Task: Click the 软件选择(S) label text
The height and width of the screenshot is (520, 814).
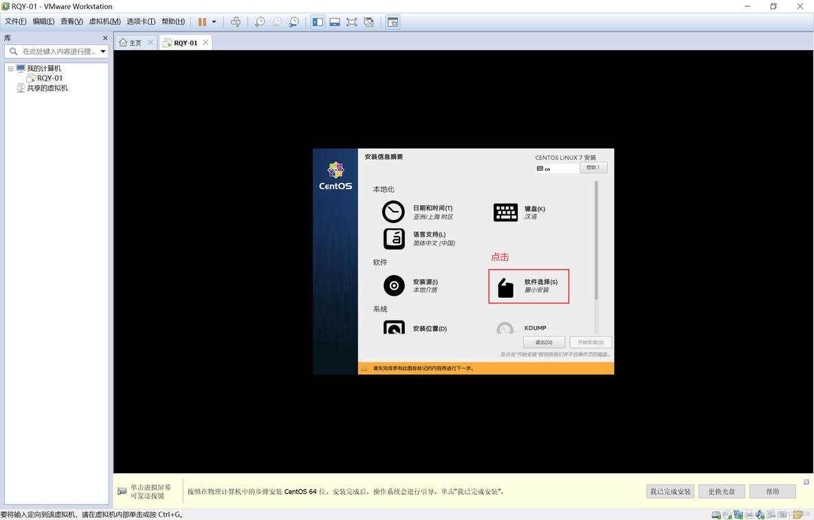Action: [541, 282]
